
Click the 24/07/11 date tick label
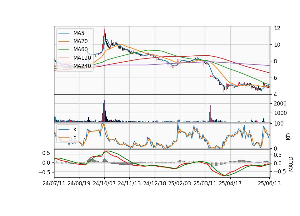pos(54,183)
